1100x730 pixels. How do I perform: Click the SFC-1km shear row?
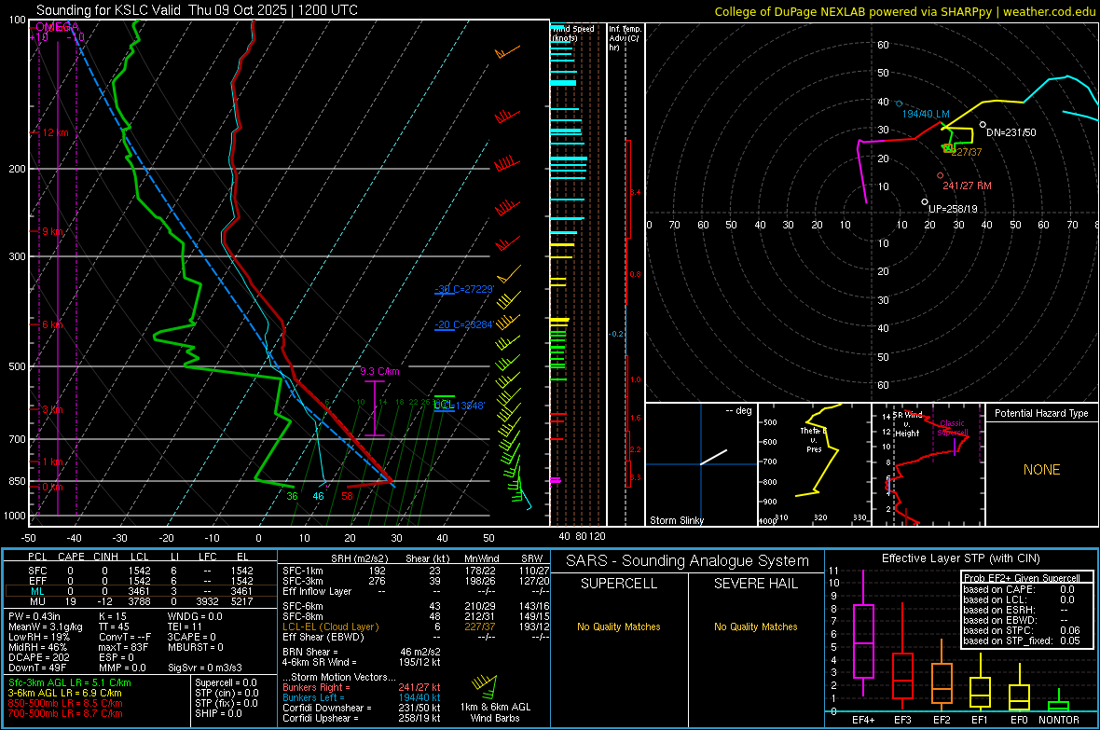(x=416, y=571)
